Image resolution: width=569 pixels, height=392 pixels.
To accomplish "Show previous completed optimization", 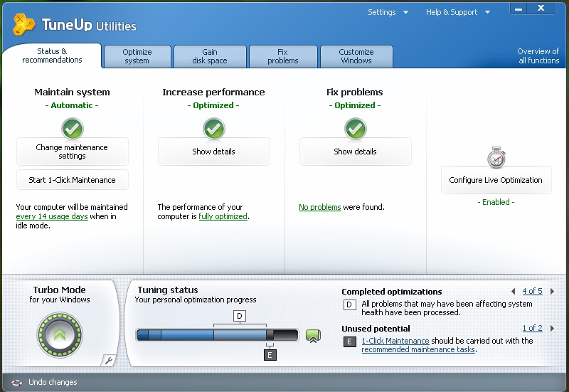I will pos(513,291).
